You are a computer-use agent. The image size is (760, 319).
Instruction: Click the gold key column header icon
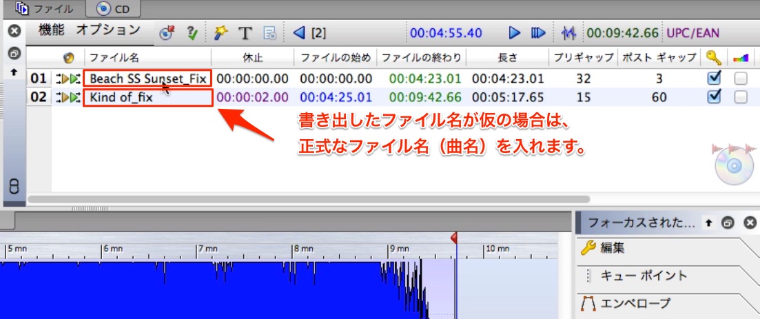click(713, 58)
